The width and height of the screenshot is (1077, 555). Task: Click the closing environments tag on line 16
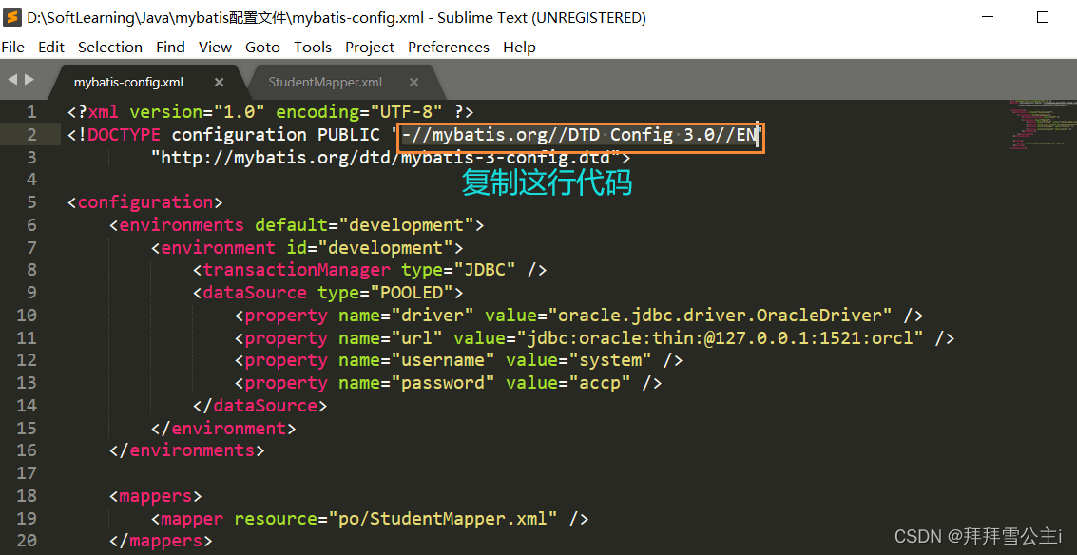click(187, 450)
